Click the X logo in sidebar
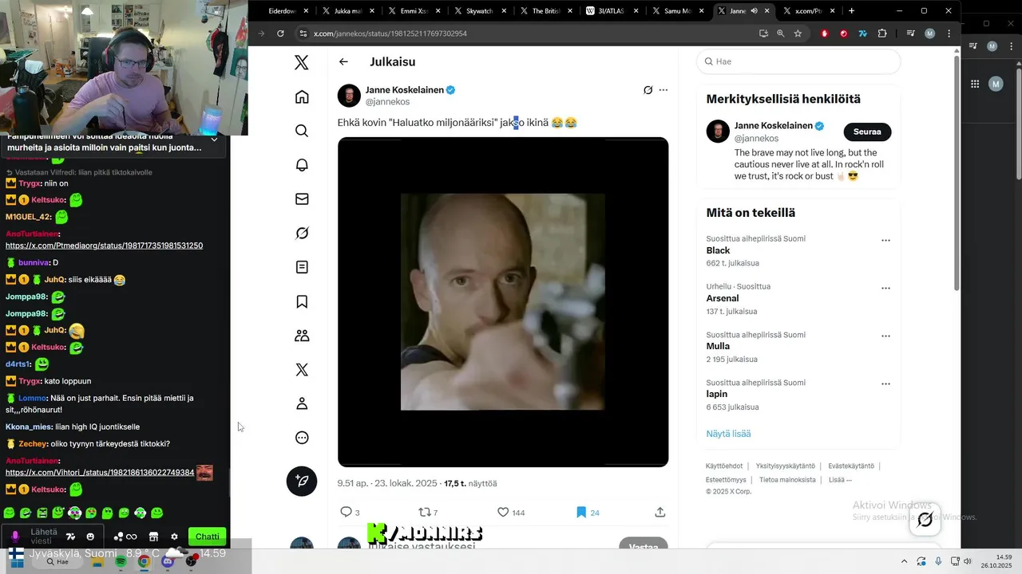The width and height of the screenshot is (1022, 574). [x=301, y=63]
